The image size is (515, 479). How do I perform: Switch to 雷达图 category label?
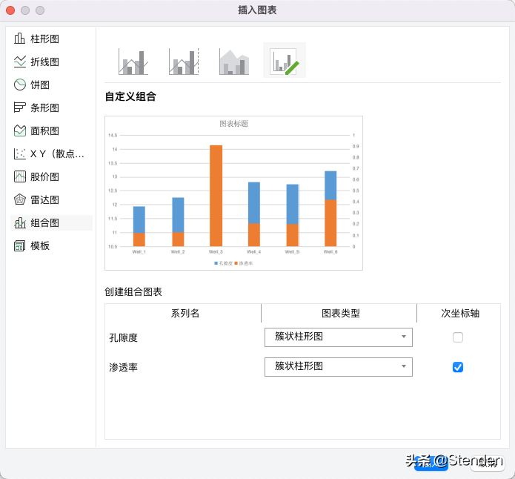[x=44, y=200]
